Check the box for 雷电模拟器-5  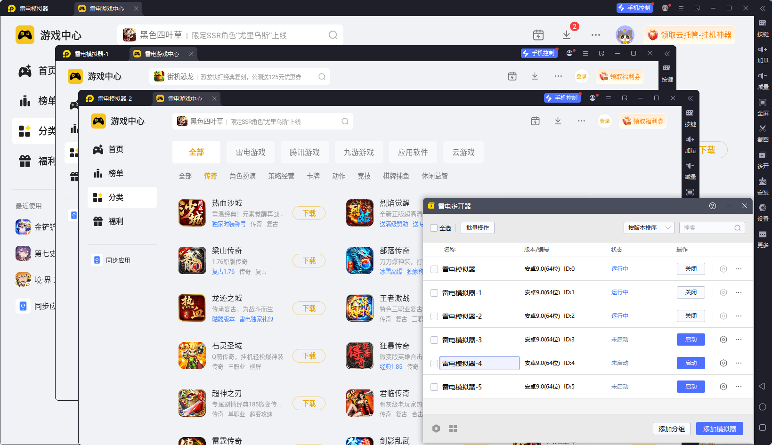click(x=434, y=387)
